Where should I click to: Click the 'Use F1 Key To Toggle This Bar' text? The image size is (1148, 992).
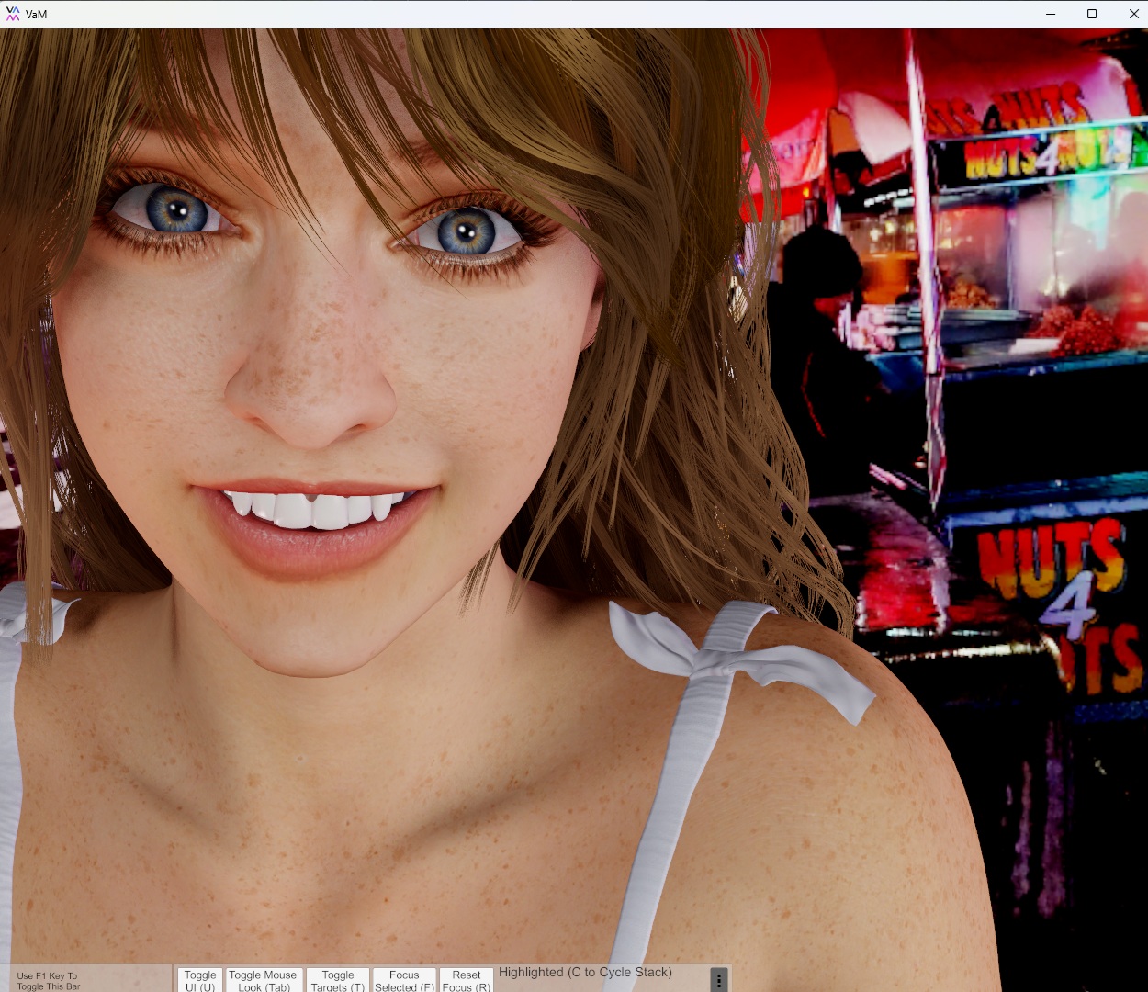pos(49,981)
